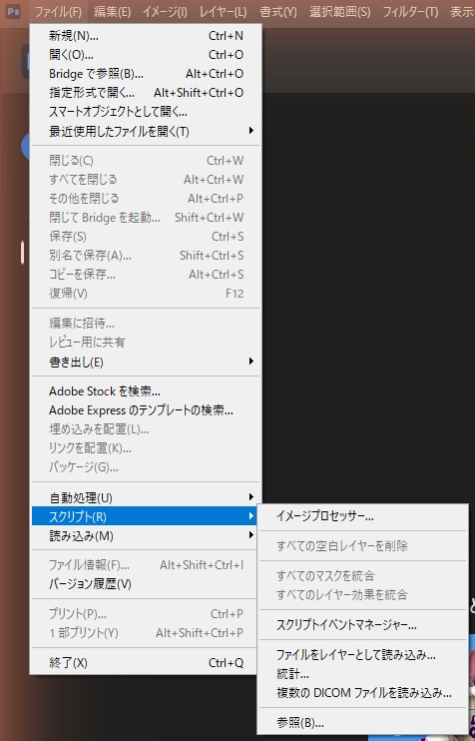This screenshot has width=475, height=741.
Task: Expand 読み込み(M) submenu
Action: tap(146, 535)
